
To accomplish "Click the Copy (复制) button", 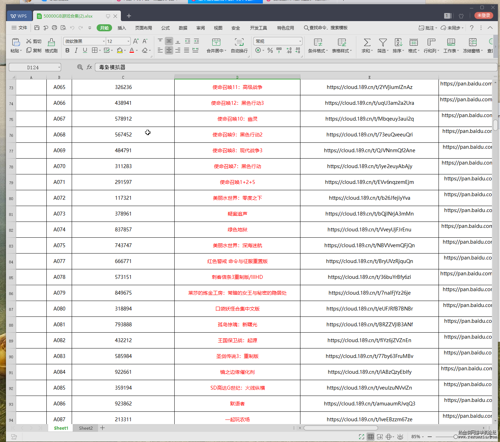I will [34, 51].
